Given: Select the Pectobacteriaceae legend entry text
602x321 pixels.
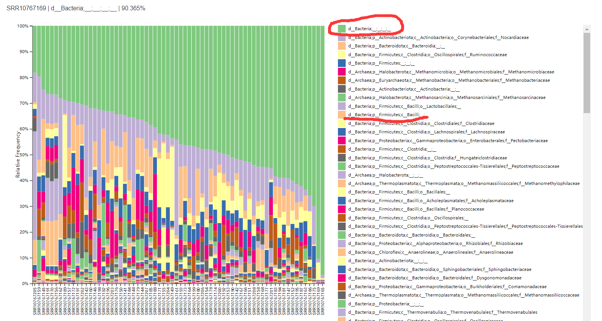Looking at the screenshot, I should click(x=448, y=141).
